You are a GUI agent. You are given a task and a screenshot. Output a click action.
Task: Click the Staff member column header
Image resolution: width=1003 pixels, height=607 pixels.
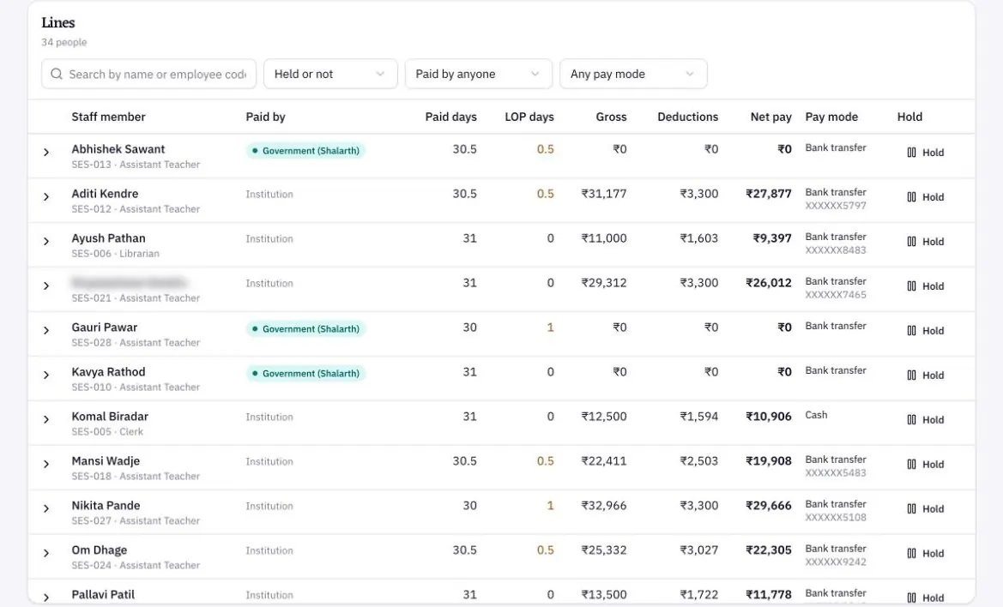point(108,117)
